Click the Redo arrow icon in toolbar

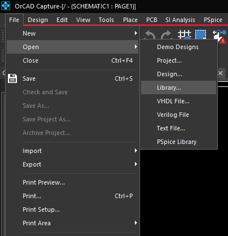point(166,34)
